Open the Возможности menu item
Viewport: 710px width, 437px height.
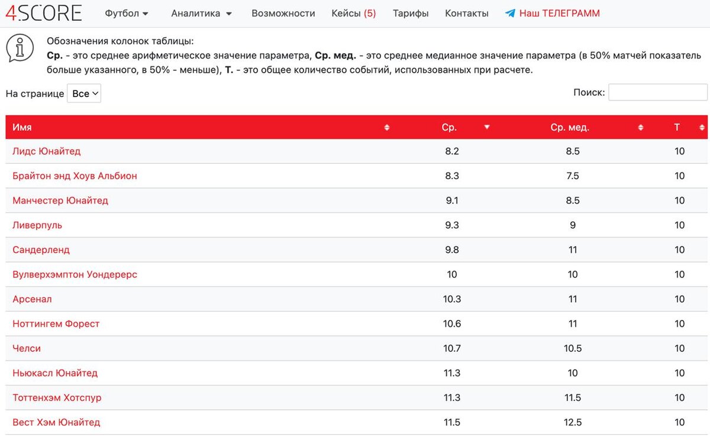pyautogui.click(x=283, y=13)
